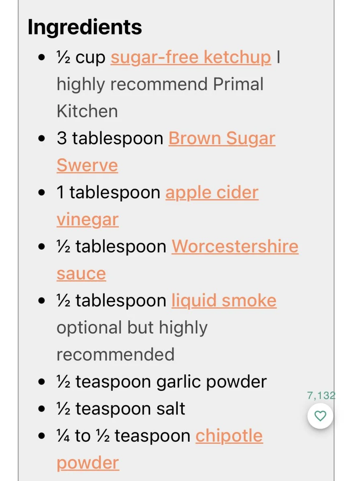Click the ½ cup quantity text
Viewport: 352px width, 481px height.
click(x=81, y=58)
